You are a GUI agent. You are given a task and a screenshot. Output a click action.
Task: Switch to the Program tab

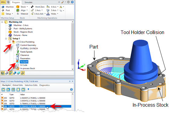click(x=16, y=2)
